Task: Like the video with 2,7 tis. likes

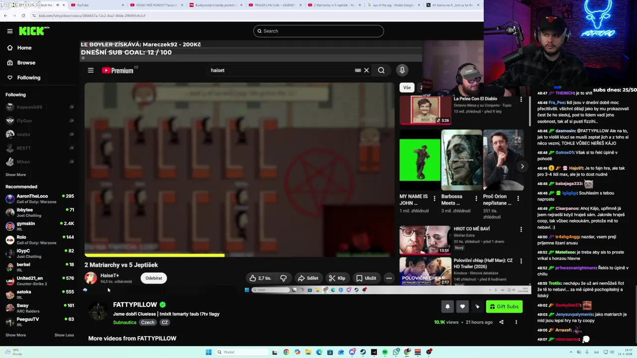Action: tap(260, 278)
